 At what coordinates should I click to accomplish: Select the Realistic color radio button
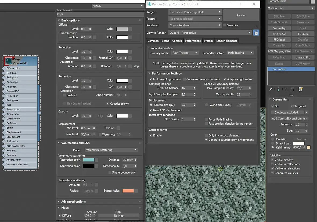(273, 139)
